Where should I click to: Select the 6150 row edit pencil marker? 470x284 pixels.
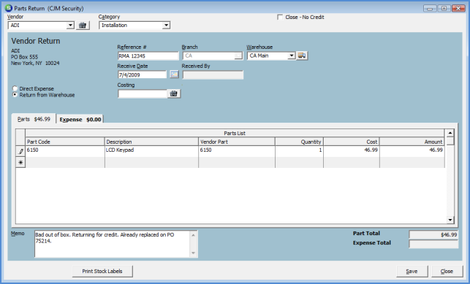(x=20, y=151)
